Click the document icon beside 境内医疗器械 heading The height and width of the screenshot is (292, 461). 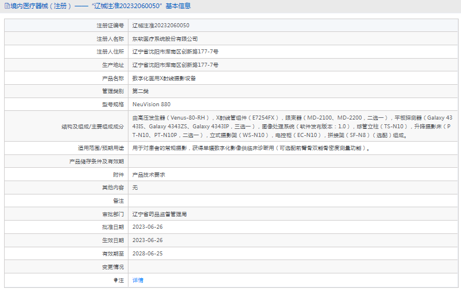(x=7, y=6)
